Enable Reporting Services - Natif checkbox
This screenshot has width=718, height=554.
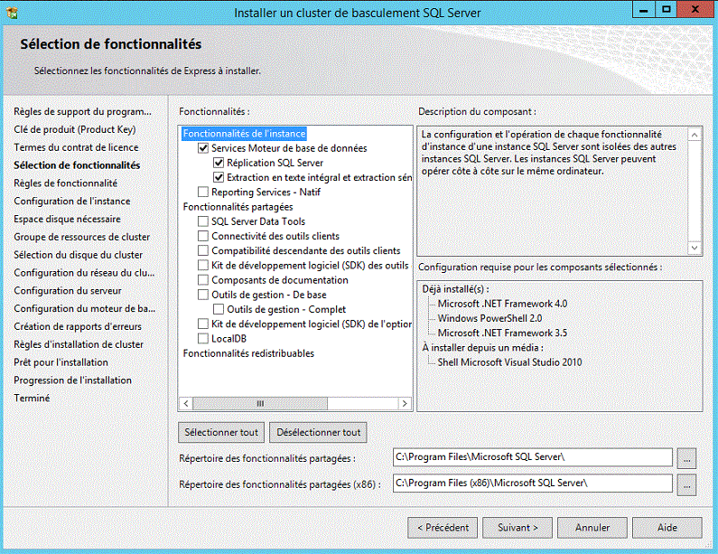point(203,192)
